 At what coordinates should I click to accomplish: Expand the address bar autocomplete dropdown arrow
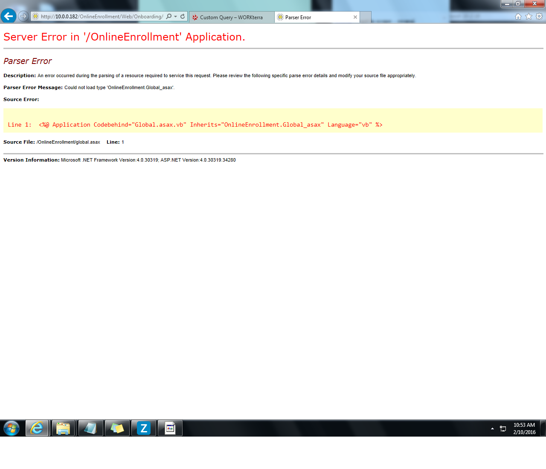(x=175, y=17)
